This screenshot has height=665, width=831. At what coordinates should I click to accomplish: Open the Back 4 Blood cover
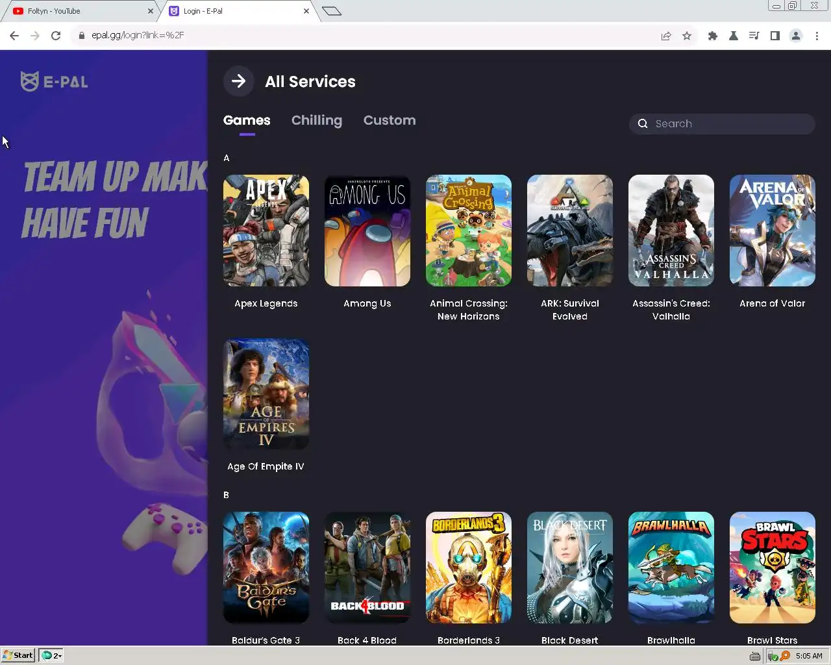click(x=367, y=568)
